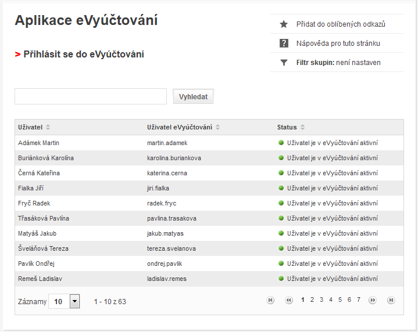Click login ondrej.pavlik

click(x=165, y=264)
